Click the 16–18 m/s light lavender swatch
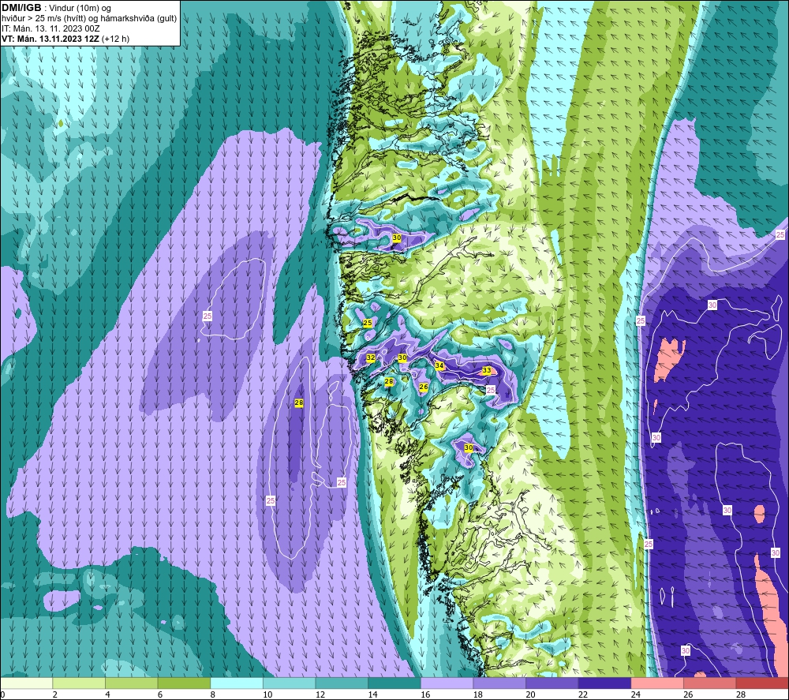Screen dimensions: 789x700 447,683
